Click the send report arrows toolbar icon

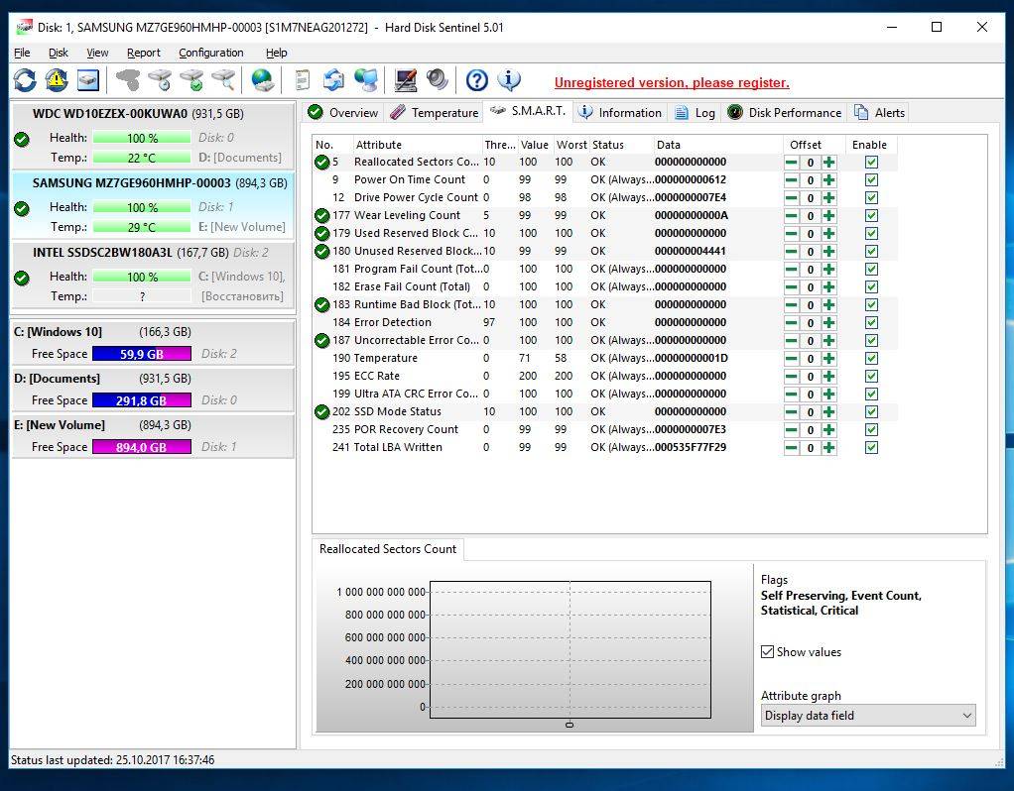pyautogui.click(x=333, y=80)
